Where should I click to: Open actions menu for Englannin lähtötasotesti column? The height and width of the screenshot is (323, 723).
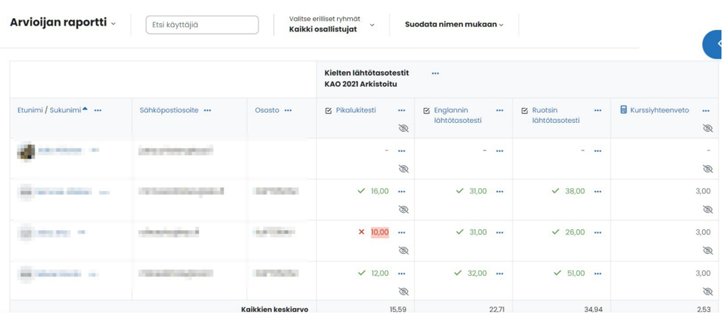(x=500, y=111)
